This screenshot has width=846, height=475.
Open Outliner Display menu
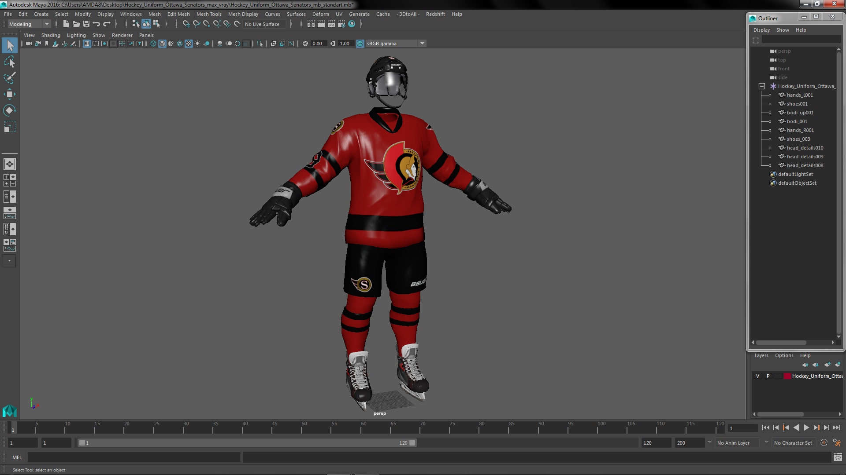tap(761, 30)
